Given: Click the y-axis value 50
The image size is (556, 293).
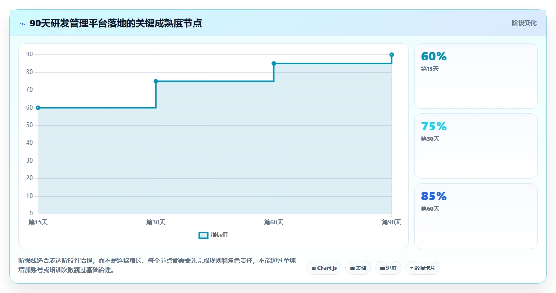Looking at the screenshot, I should [29, 125].
